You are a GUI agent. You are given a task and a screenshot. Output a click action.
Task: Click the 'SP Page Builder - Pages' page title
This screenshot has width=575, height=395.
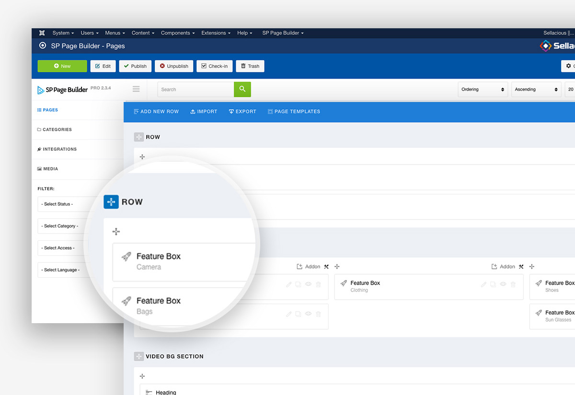(88, 46)
